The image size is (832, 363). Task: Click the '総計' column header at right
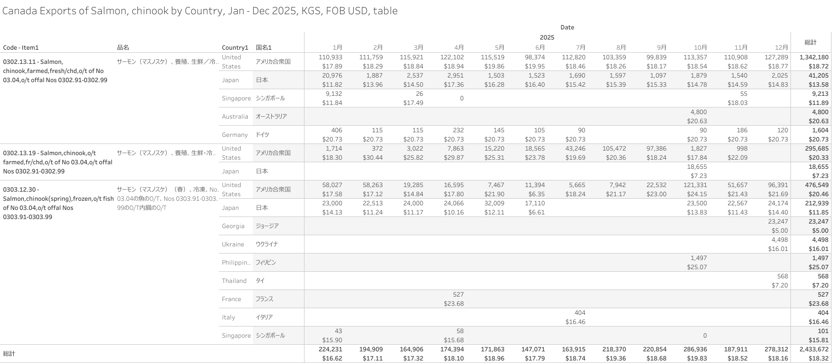point(810,42)
